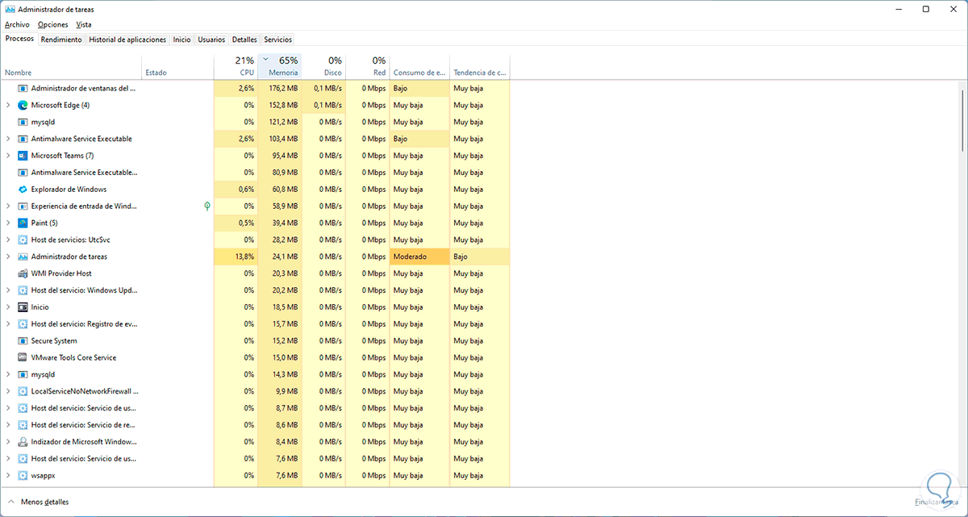Switch to the Detalles tab
The height and width of the screenshot is (517, 968).
(244, 40)
